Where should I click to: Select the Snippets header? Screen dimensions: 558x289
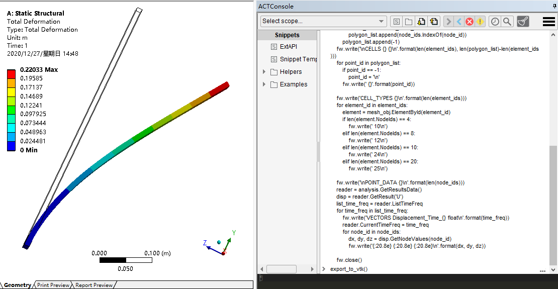[287, 35]
